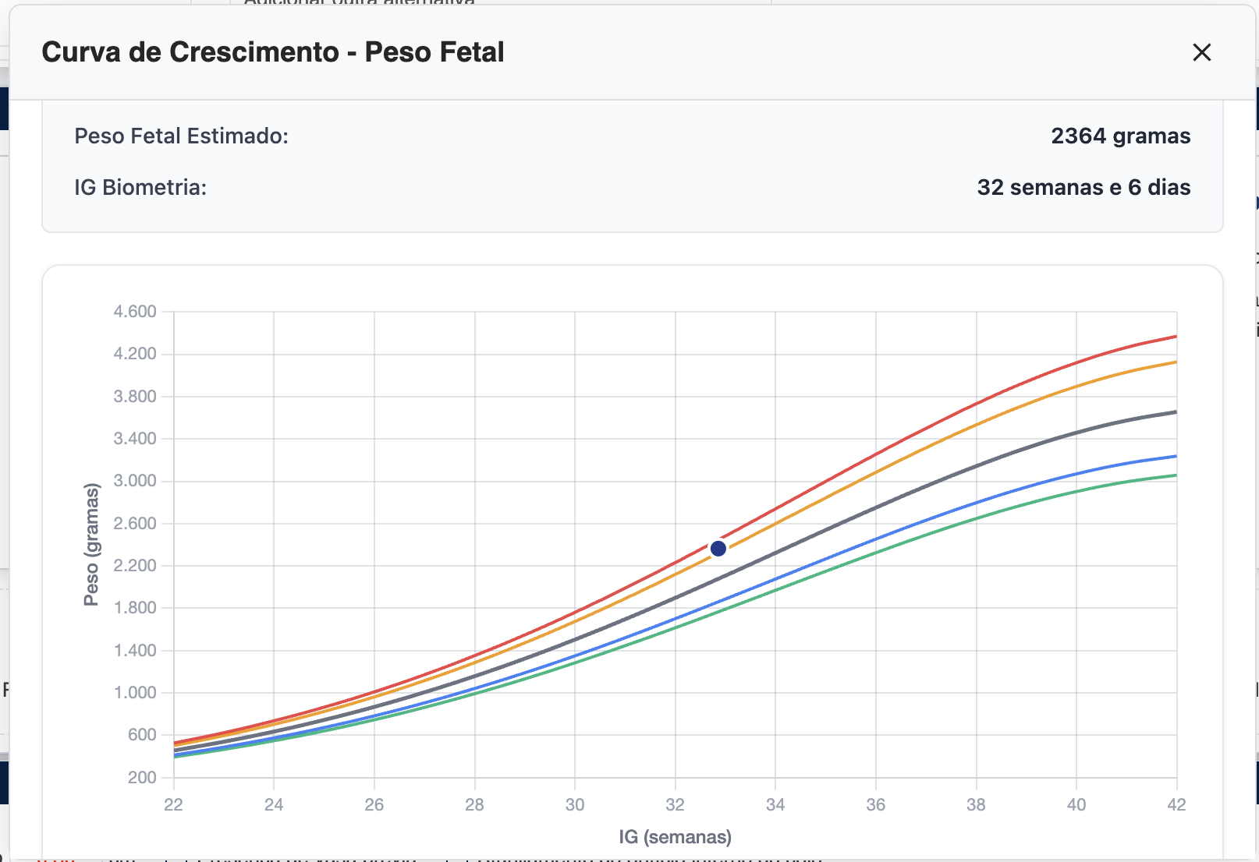Click the 32 x-axis tick label
Viewport: 1259px width, 862px height.
(x=675, y=805)
